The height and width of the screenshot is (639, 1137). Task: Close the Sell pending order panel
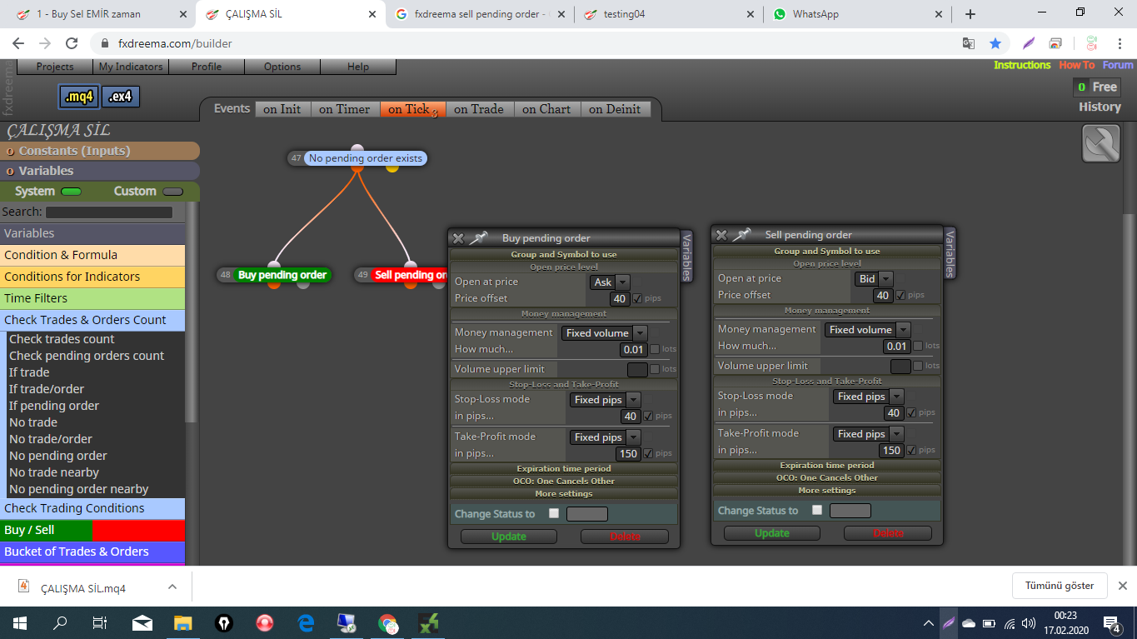point(721,235)
